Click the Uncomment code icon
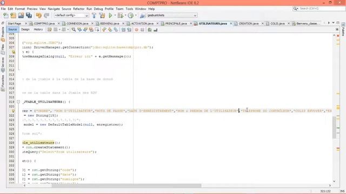Image resolution: width=346 pixels, height=194 pixels. click(155, 30)
